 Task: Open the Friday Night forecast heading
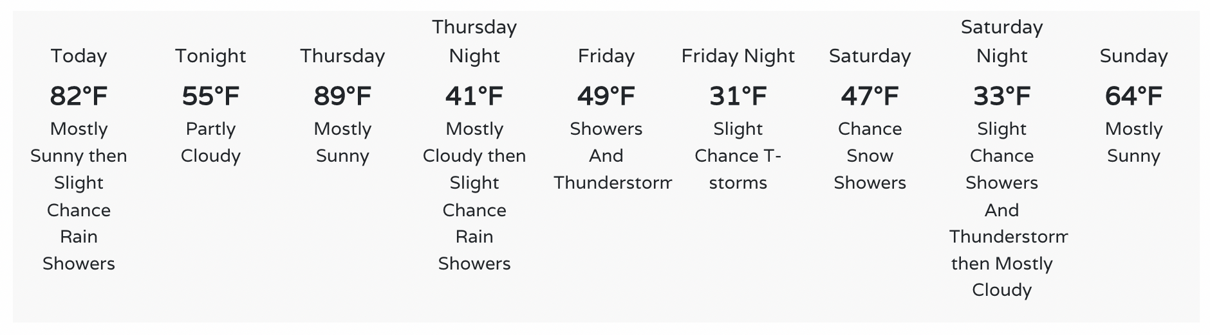click(738, 56)
